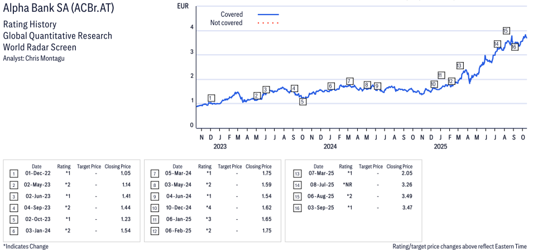Click chart marker 7 near March 2024
This screenshot has width=533, height=250.
coord(349,81)
